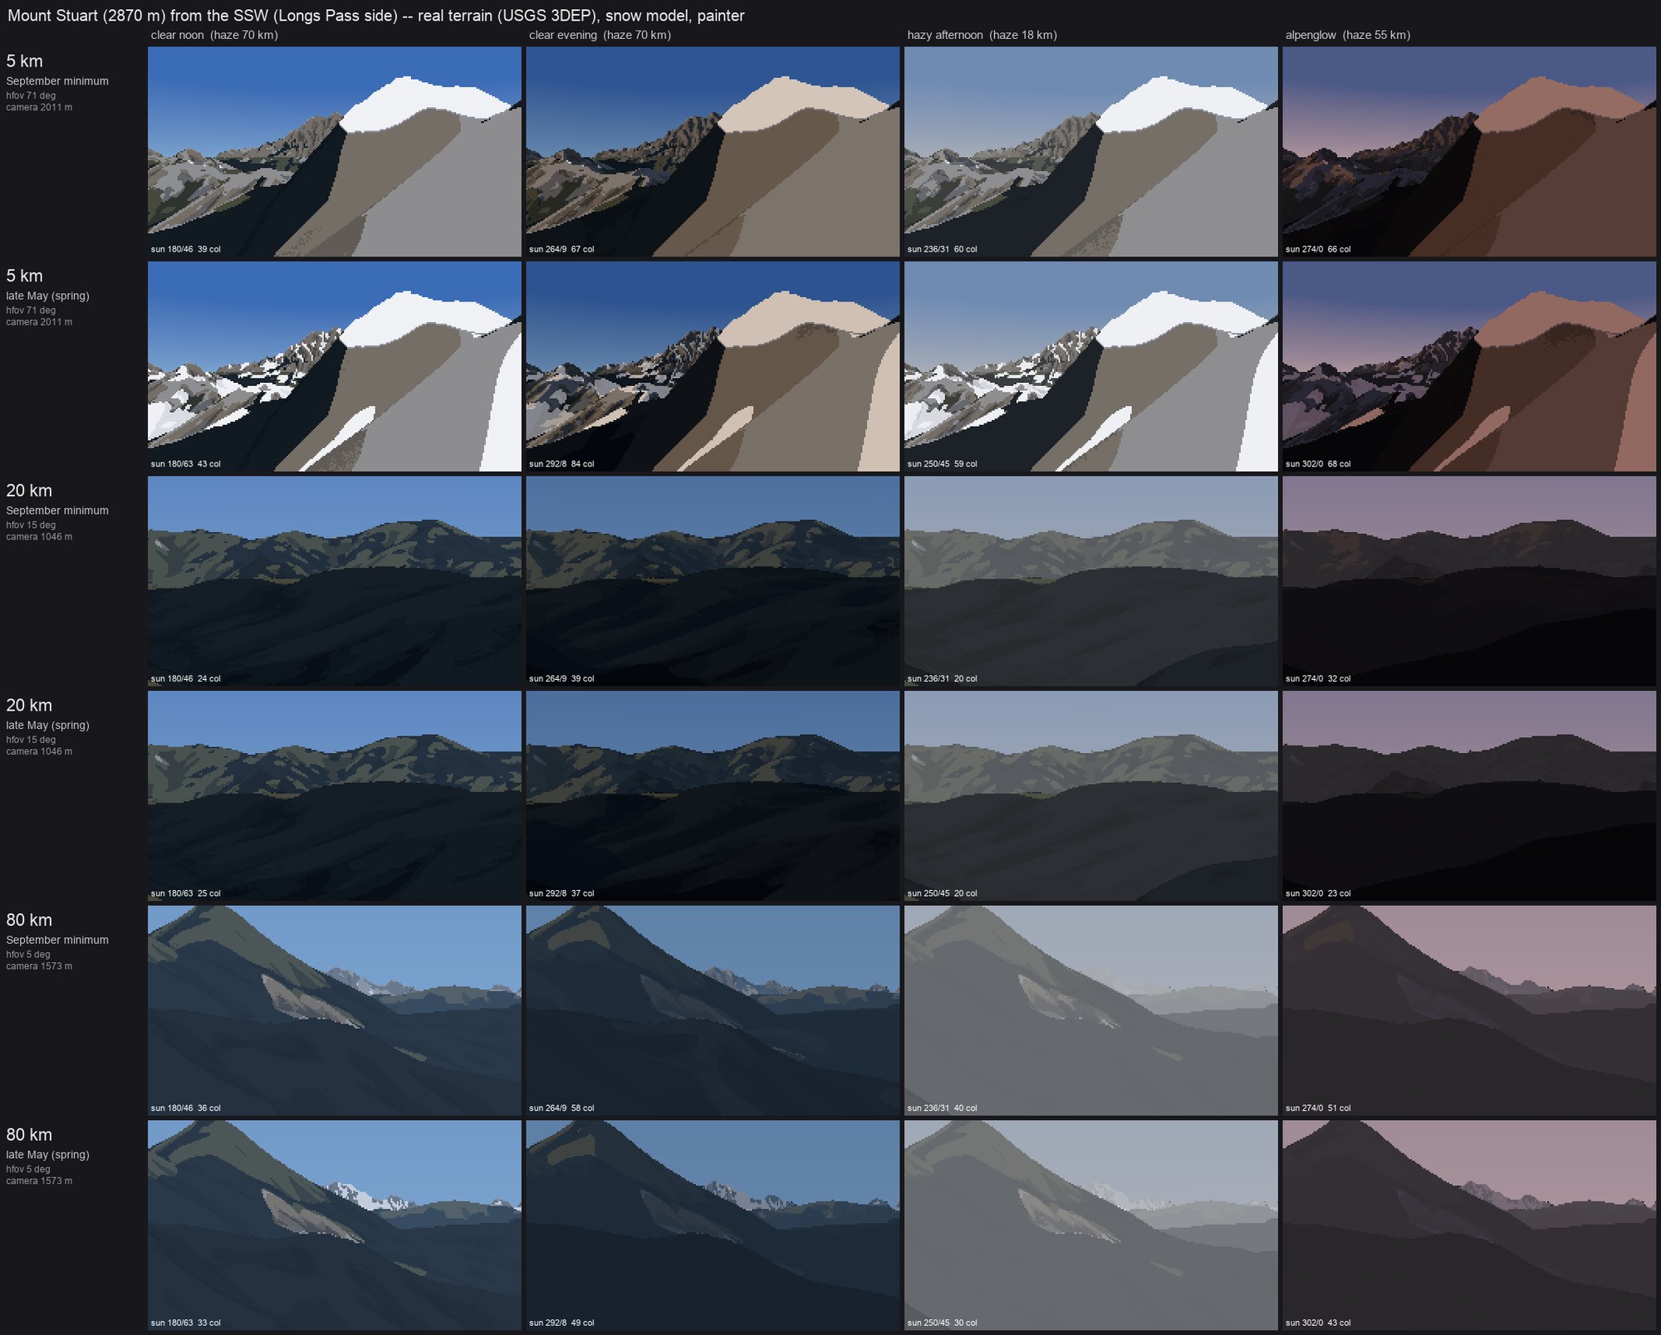Click the 80 km September clear evening image
Viewport: 1661px width, 1335px height.
[x=713, y=1010]
